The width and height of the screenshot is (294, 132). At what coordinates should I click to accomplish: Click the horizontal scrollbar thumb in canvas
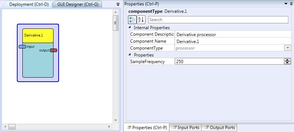[12, 127]
